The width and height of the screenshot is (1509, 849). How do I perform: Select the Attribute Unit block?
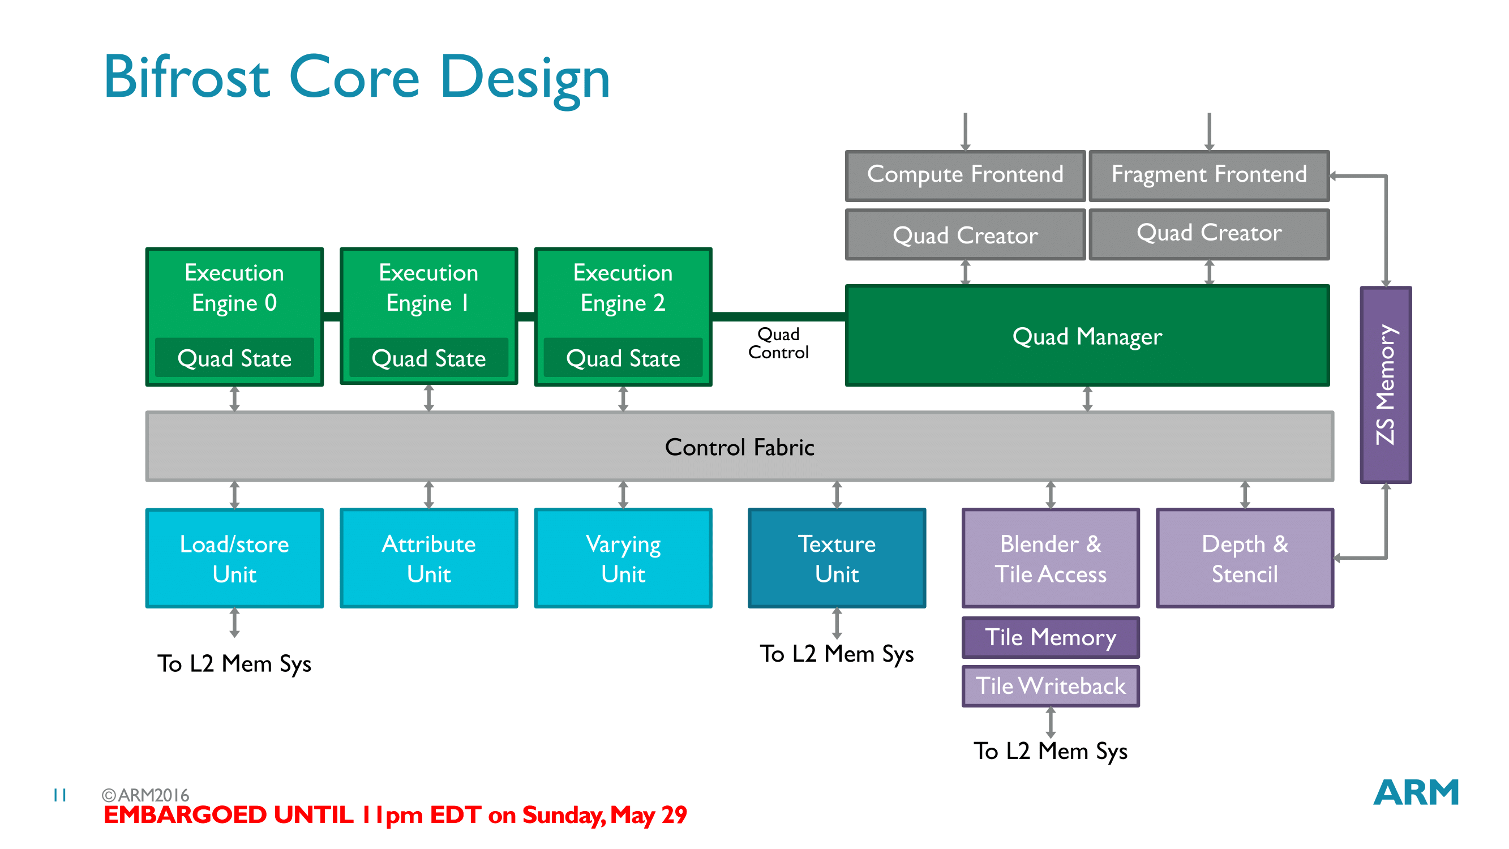(429, 558)
